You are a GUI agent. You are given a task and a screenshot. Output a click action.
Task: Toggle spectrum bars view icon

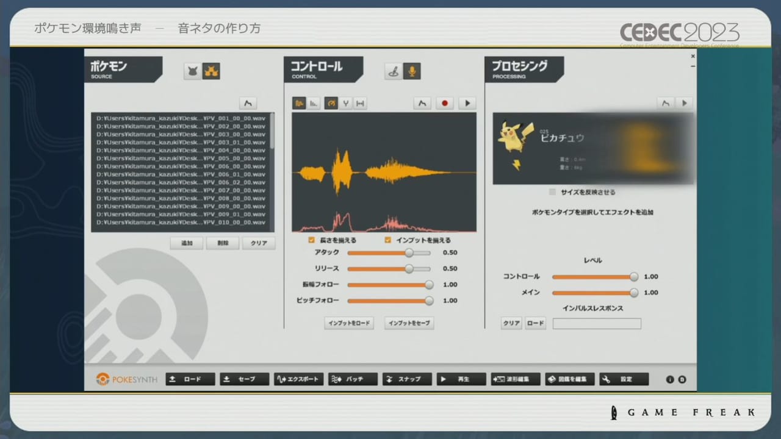(314, 104)
